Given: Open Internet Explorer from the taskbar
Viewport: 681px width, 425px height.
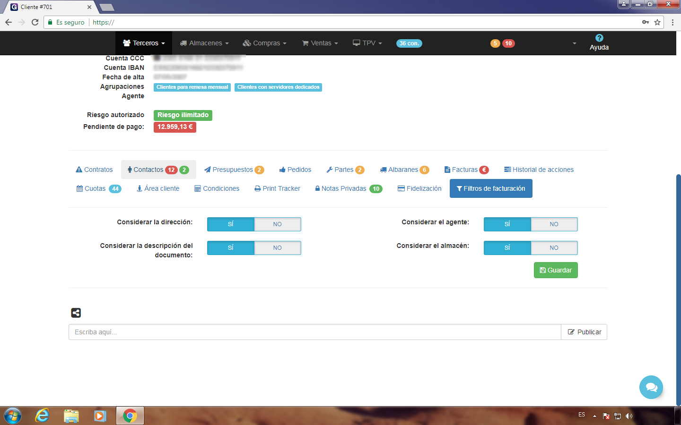Looking at the screenshot, I should click(42, 416).
